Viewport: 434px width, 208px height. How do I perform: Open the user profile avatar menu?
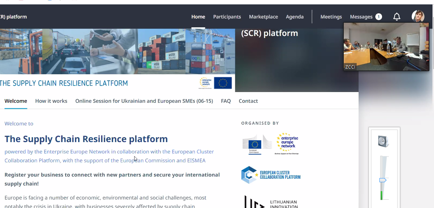(x=418, y=16)
